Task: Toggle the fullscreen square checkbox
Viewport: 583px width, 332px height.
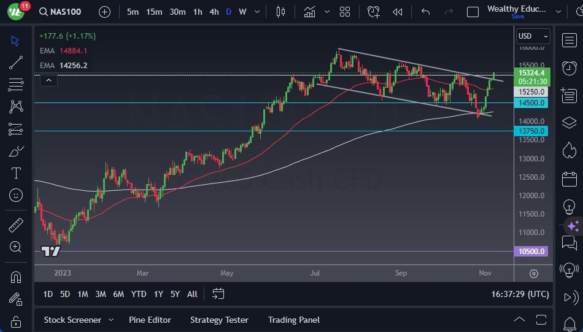Action: [473, 12]
